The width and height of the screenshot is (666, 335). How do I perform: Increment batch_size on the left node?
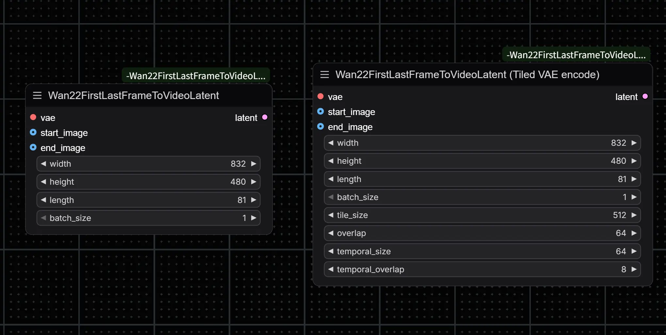point(254,218)
